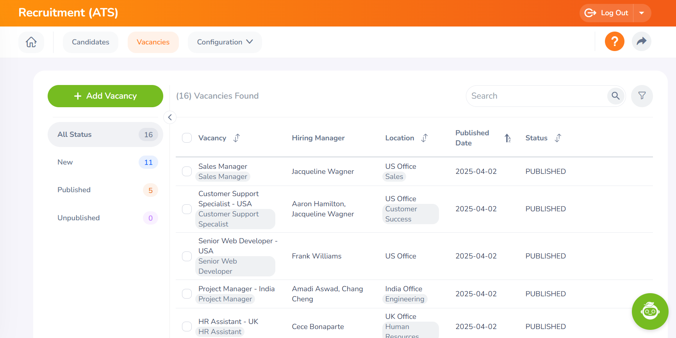Image resolution: width=676 pixels, height=338 pixels.
Task: Click the share arrow icon
Action: point(641,41)
